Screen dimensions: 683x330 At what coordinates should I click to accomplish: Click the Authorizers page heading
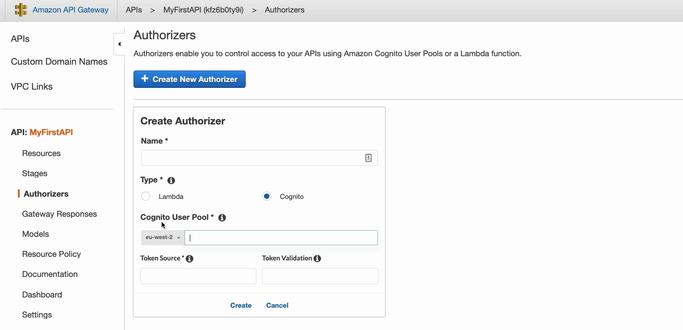pos(164,35)
